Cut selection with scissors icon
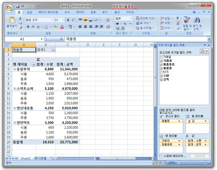The image size is (217, 170). coord(20,18)
